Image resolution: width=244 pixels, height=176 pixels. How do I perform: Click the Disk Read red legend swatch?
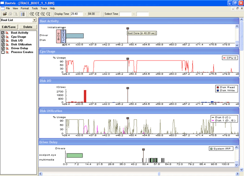(x=218, y=88)
